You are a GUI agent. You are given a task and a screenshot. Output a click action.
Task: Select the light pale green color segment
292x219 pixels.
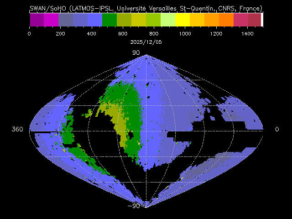click(168, 20)
